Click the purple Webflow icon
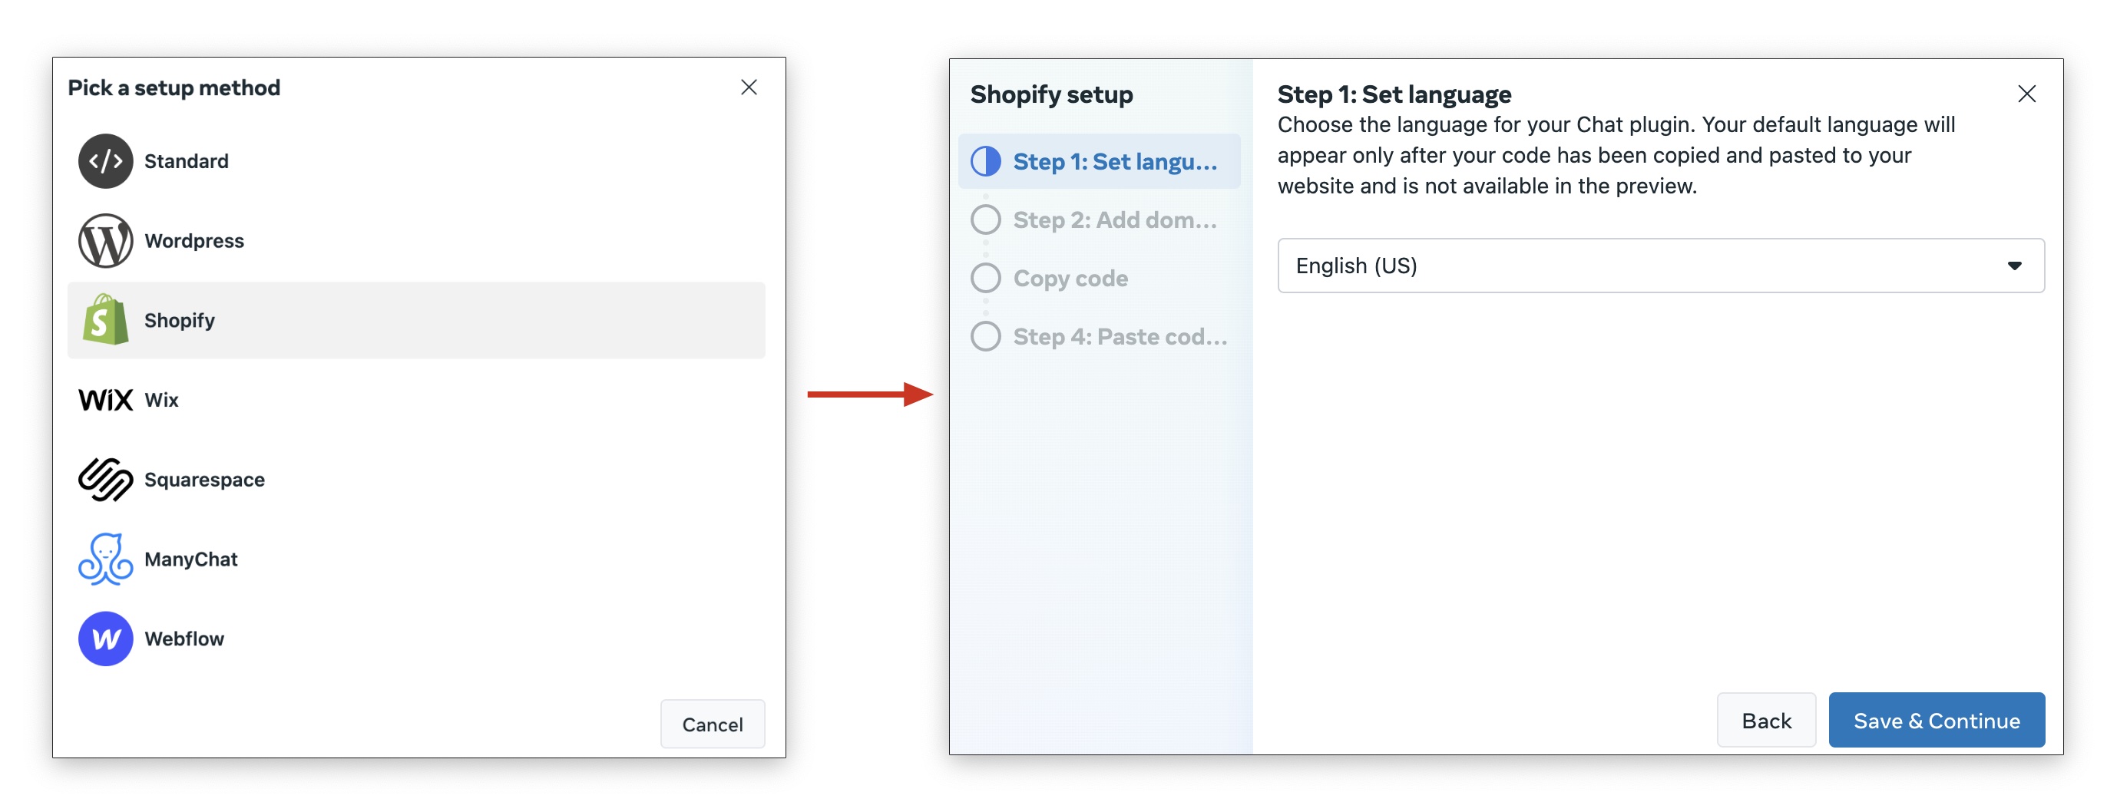 tap(105, 639)
